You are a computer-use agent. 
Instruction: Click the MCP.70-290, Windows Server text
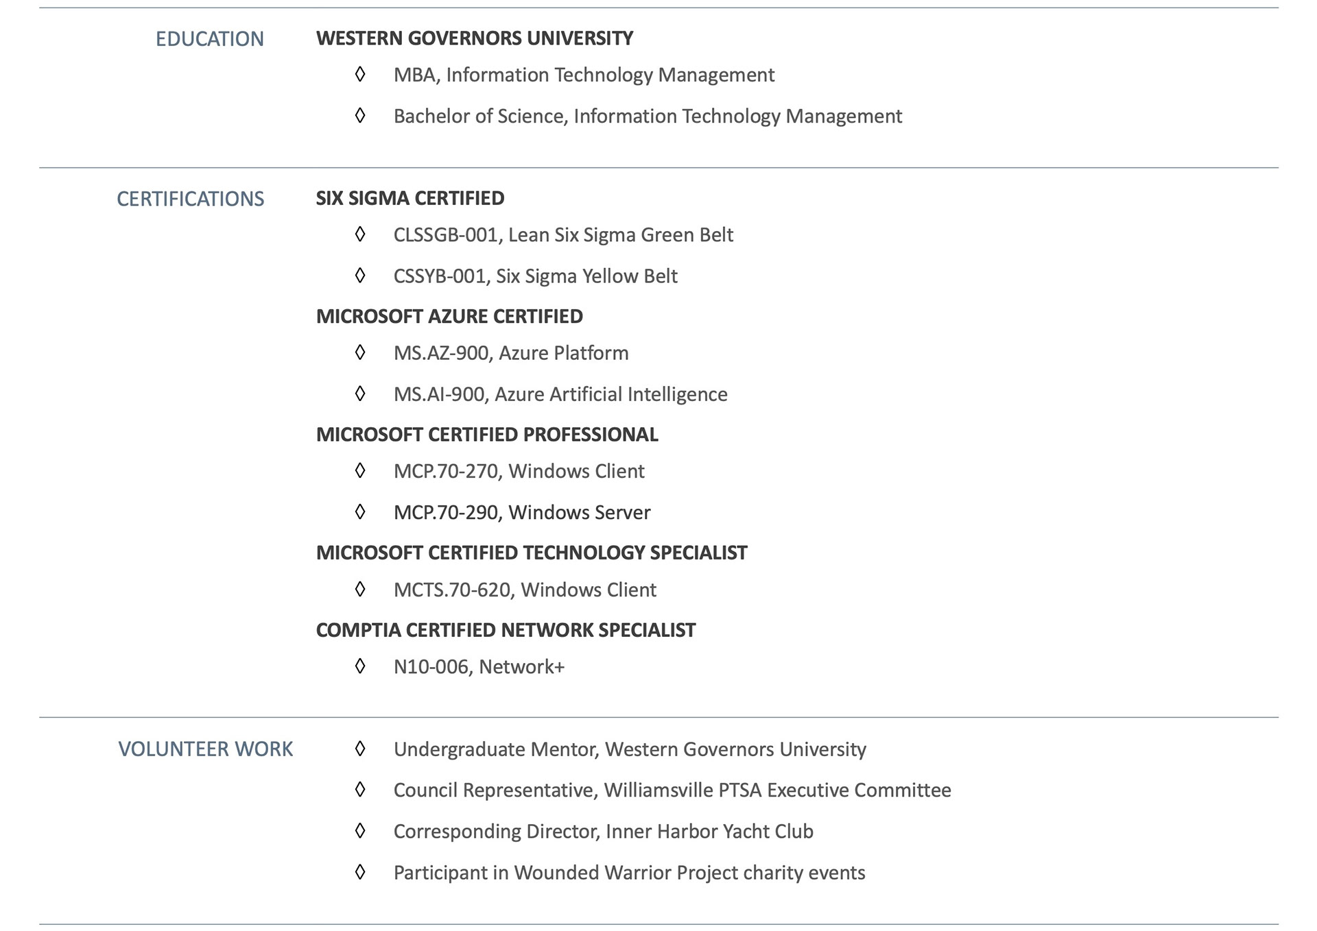point(521,512)
